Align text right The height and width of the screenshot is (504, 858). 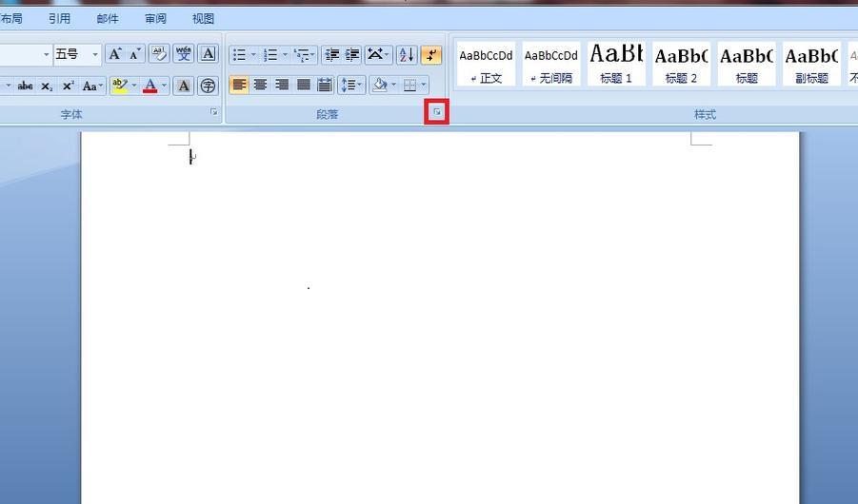[282, 85]
